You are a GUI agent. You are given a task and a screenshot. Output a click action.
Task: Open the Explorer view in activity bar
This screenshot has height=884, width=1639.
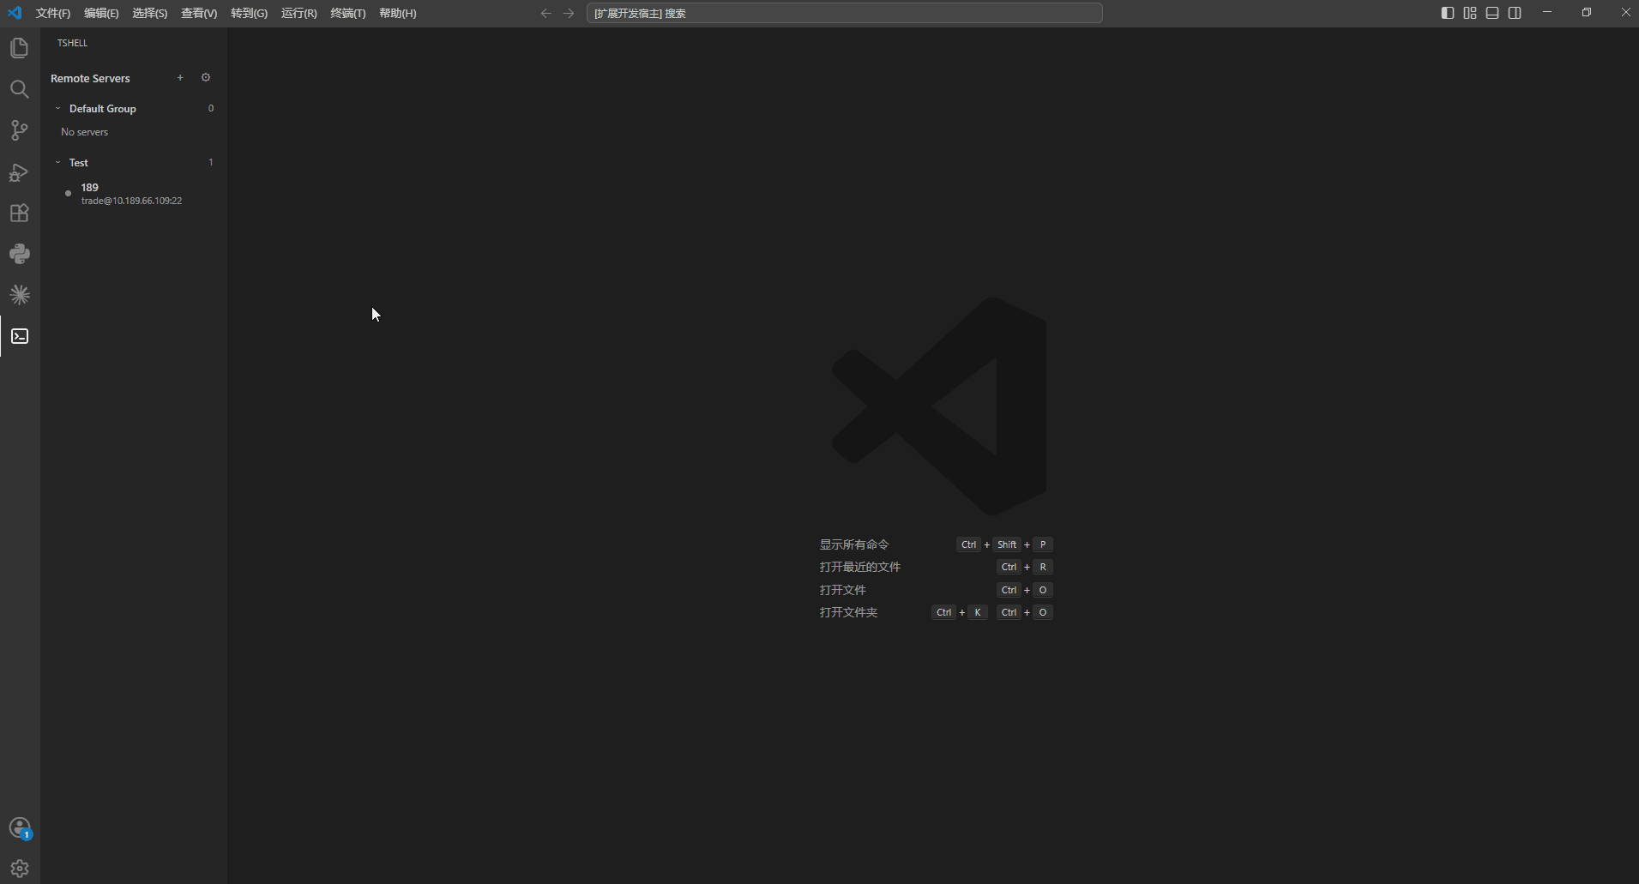(20, 48)
